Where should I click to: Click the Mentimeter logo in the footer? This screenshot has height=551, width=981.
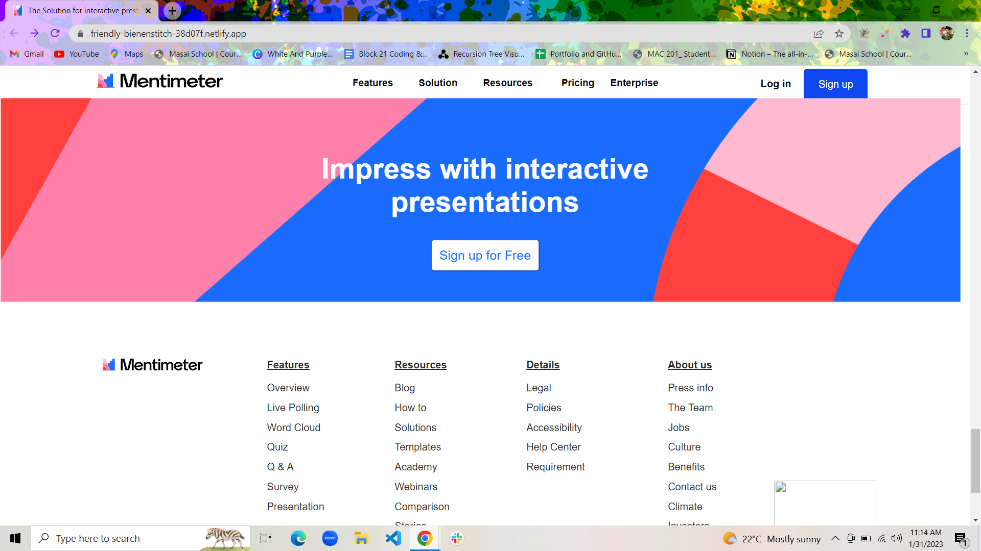[152, 365]
